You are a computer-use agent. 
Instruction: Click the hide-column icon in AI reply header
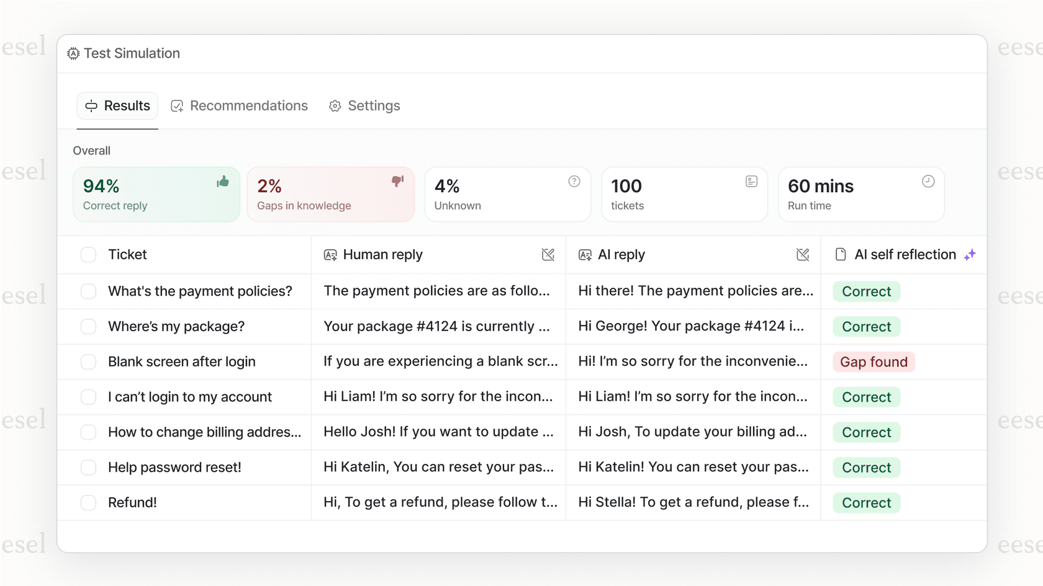point(803,254)
